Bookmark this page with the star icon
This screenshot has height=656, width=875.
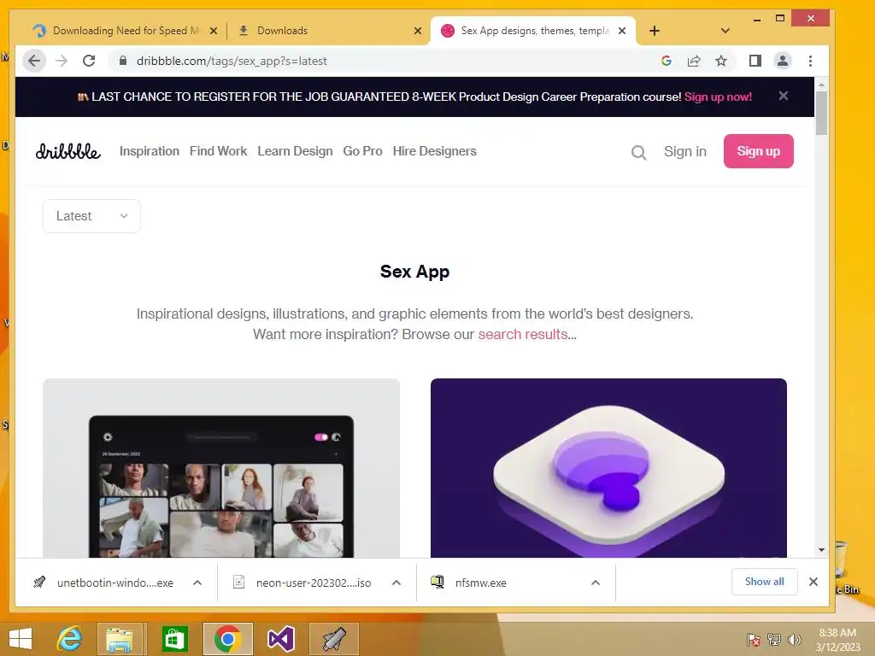[x=721, y=61]
